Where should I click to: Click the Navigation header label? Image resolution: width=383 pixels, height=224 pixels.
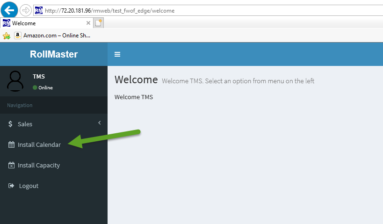click(20, 105)
